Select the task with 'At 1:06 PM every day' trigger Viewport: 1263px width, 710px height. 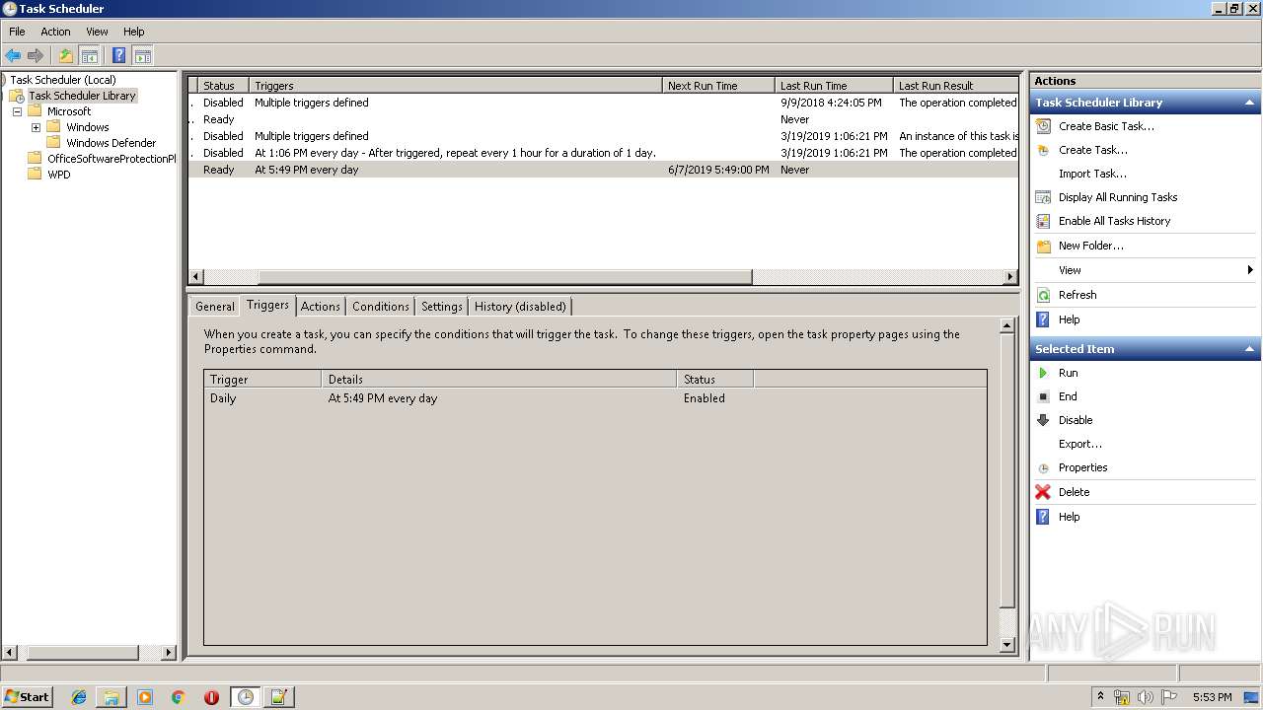[x=603, y=153]
